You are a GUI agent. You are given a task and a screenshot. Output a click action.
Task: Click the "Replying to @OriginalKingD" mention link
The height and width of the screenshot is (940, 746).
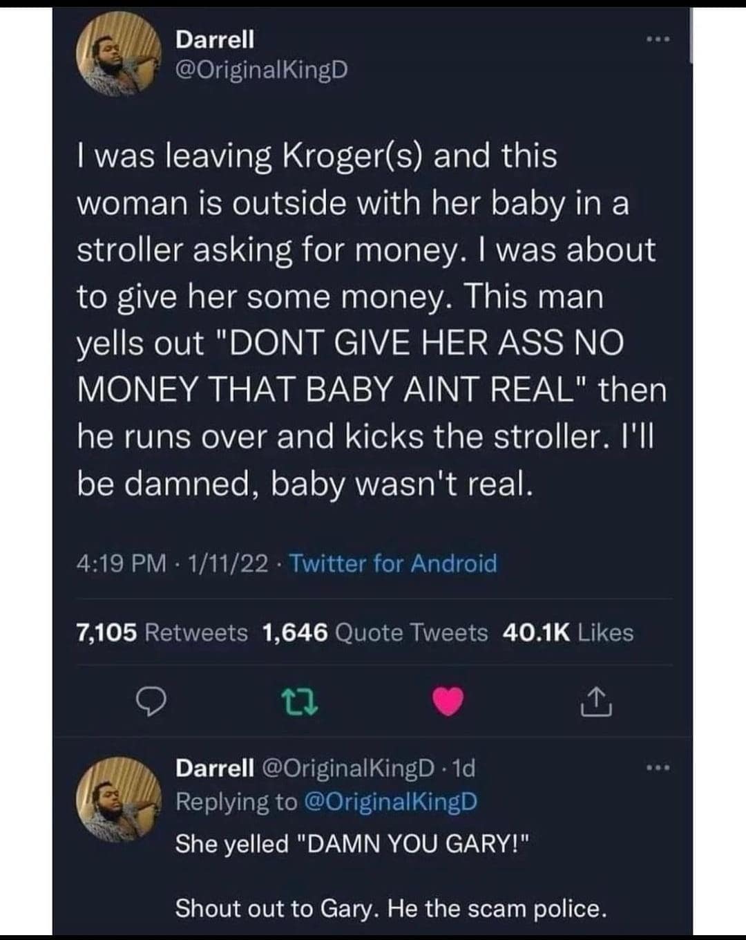(x=390, y=802)
